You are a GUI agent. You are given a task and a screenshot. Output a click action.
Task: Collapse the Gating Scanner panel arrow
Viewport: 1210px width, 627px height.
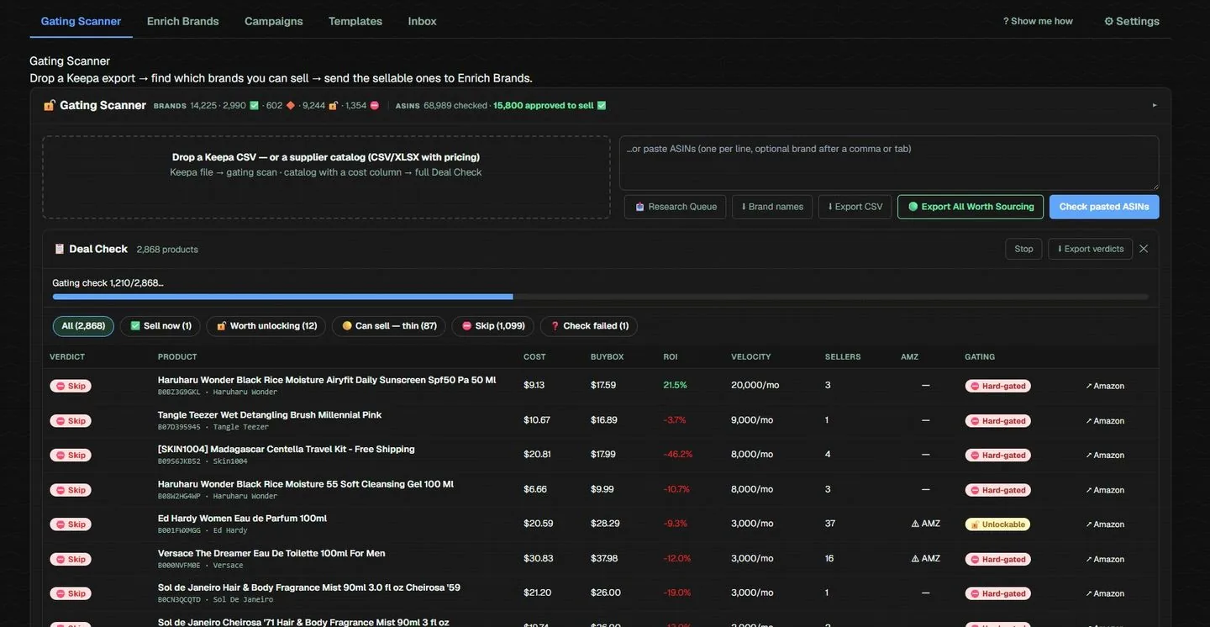coord(1155,105)
